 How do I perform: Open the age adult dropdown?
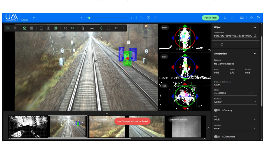point(235,119)
